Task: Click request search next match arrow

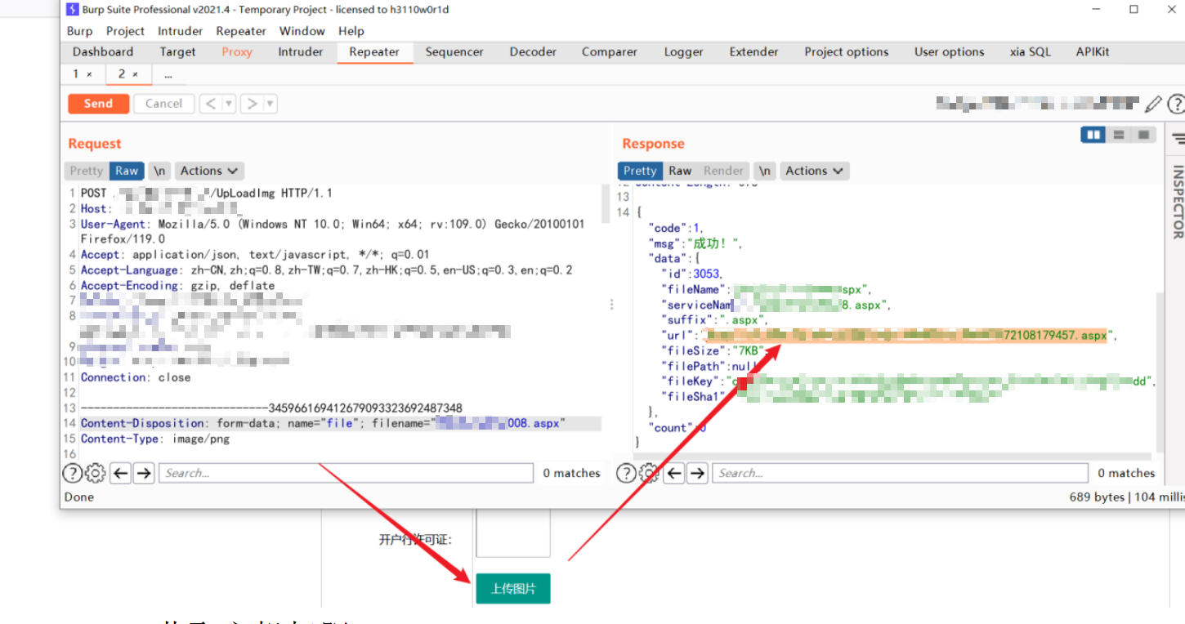Action: click(144, 473)
